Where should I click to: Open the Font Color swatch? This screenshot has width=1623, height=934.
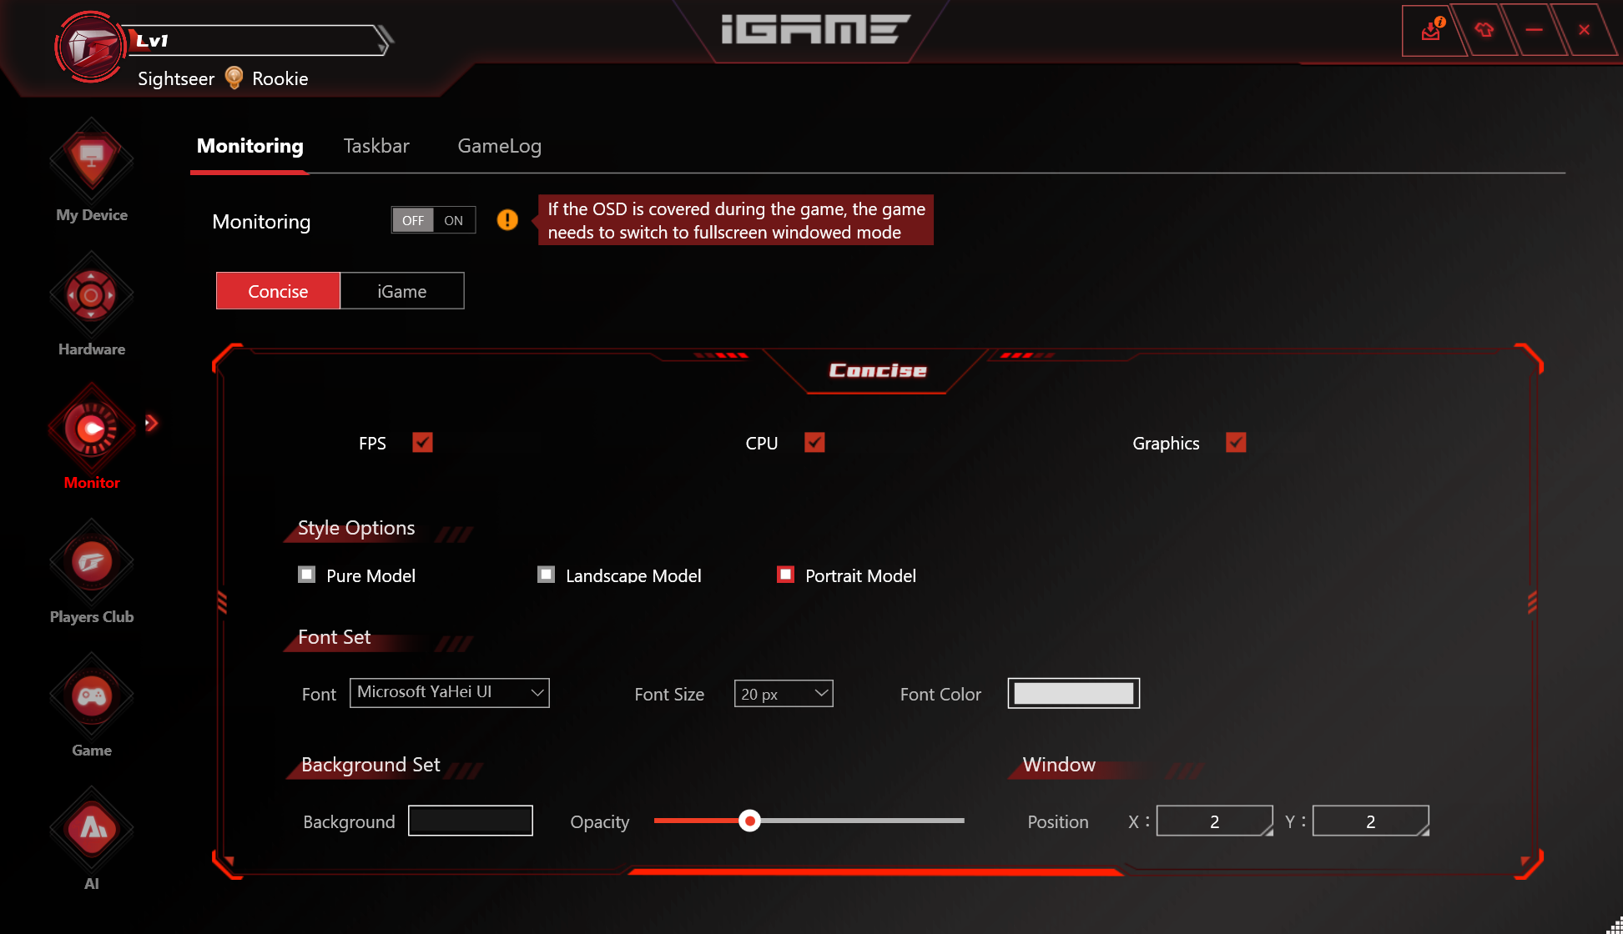point(1074,693)
